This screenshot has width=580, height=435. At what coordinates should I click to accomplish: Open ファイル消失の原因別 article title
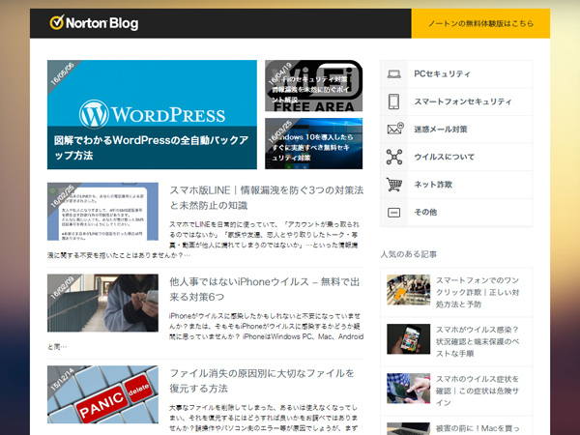262,381
